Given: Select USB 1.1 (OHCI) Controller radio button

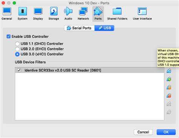Looking at the screenshot, I should 17,44.
